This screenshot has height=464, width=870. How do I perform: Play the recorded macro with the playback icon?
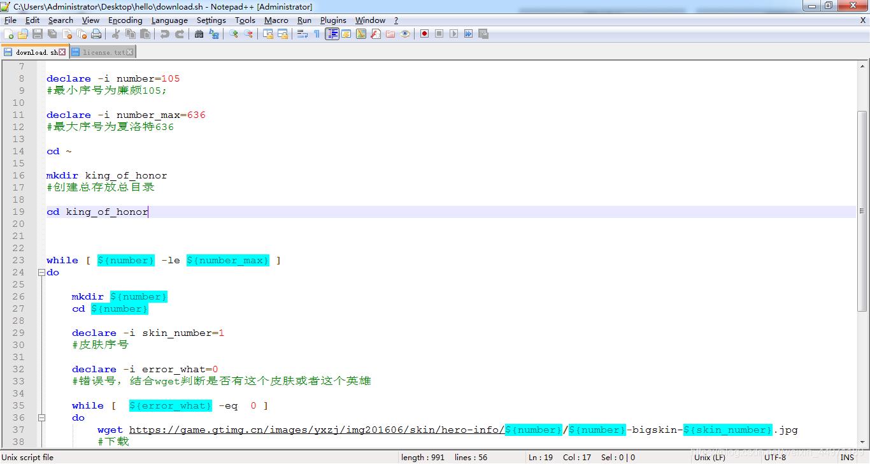[x=453, y=34]
